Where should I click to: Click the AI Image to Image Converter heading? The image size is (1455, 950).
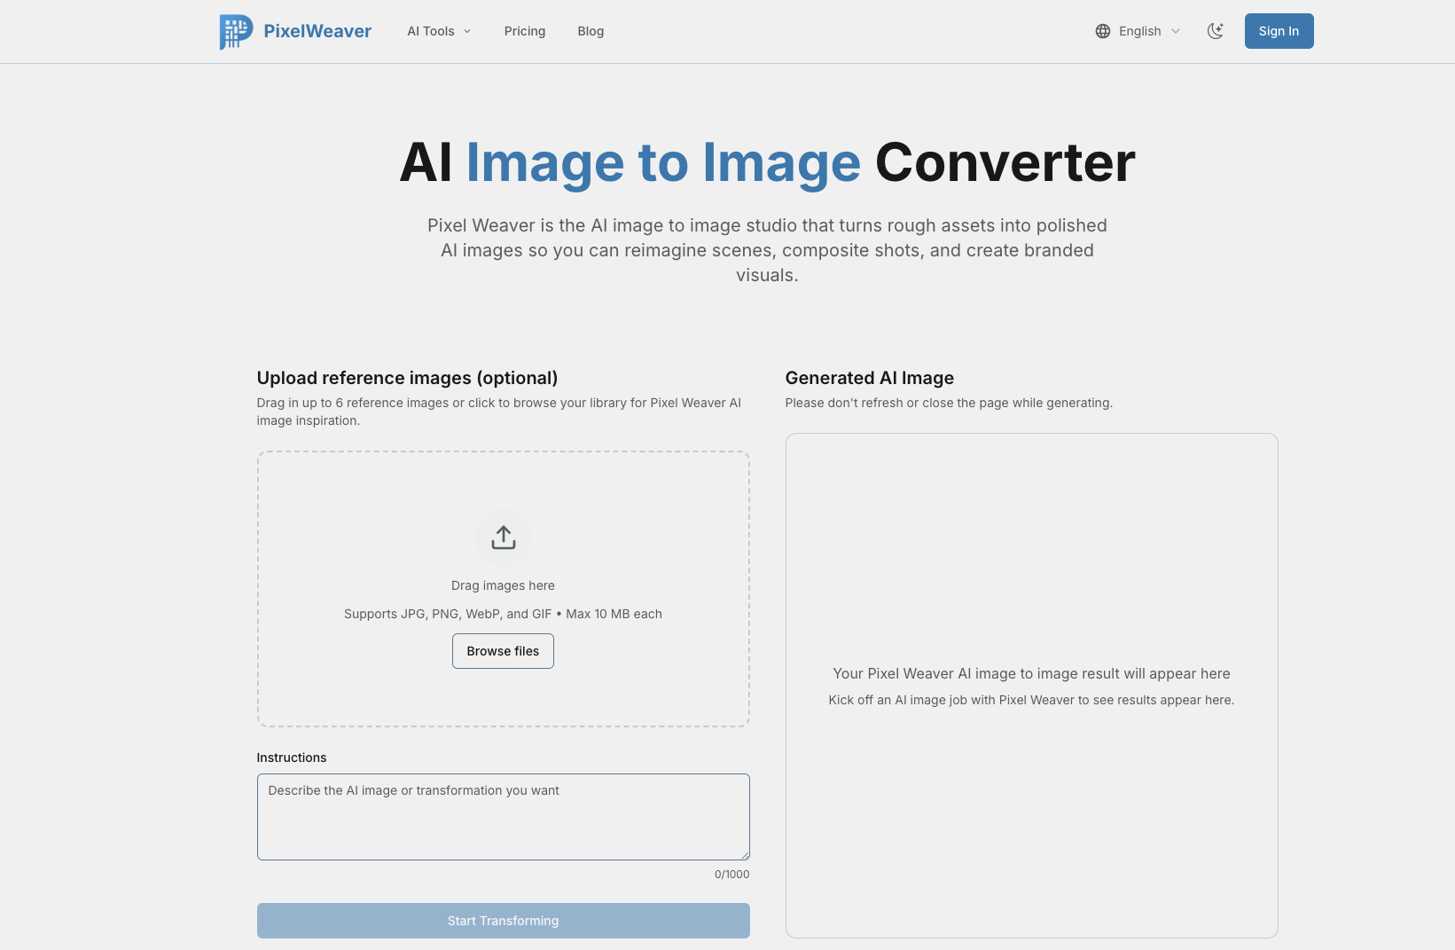tap(768, 162)
